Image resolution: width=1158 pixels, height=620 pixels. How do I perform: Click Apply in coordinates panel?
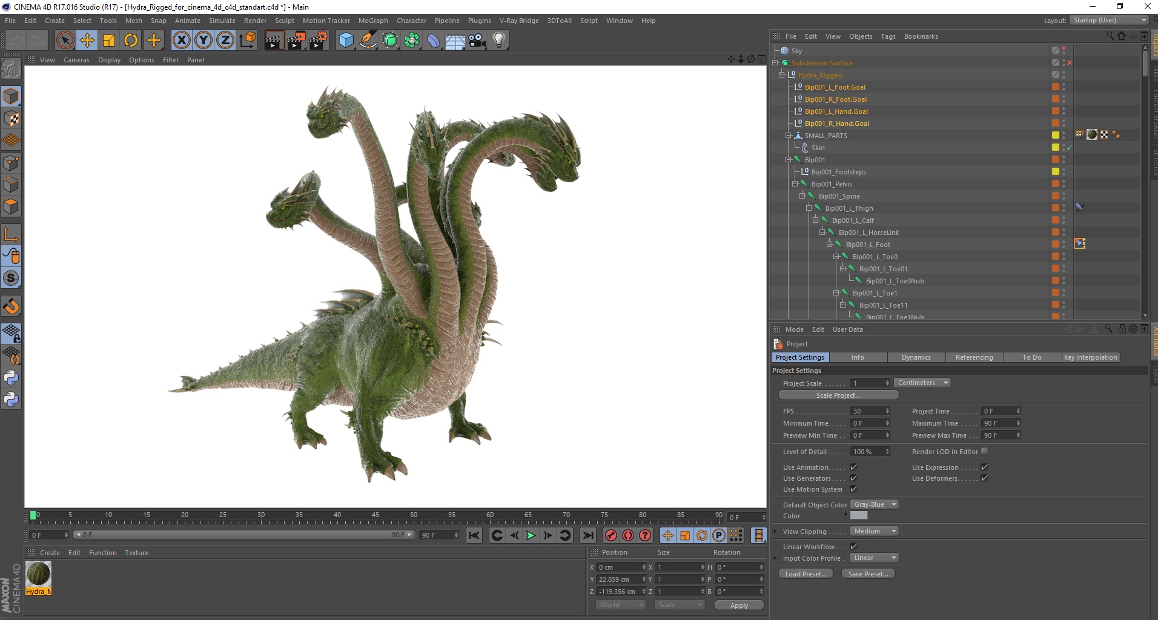(739, 605)
